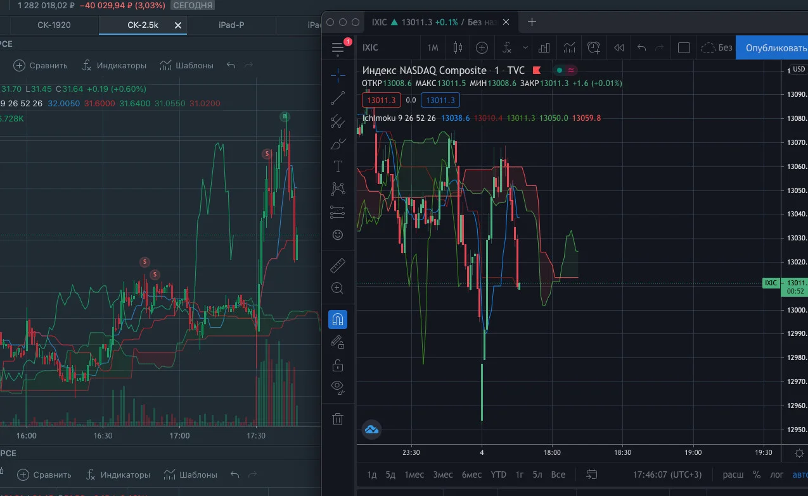Open indicator templates icon in IXIC toolbar
Screen dimensions: 808x496
569,47
